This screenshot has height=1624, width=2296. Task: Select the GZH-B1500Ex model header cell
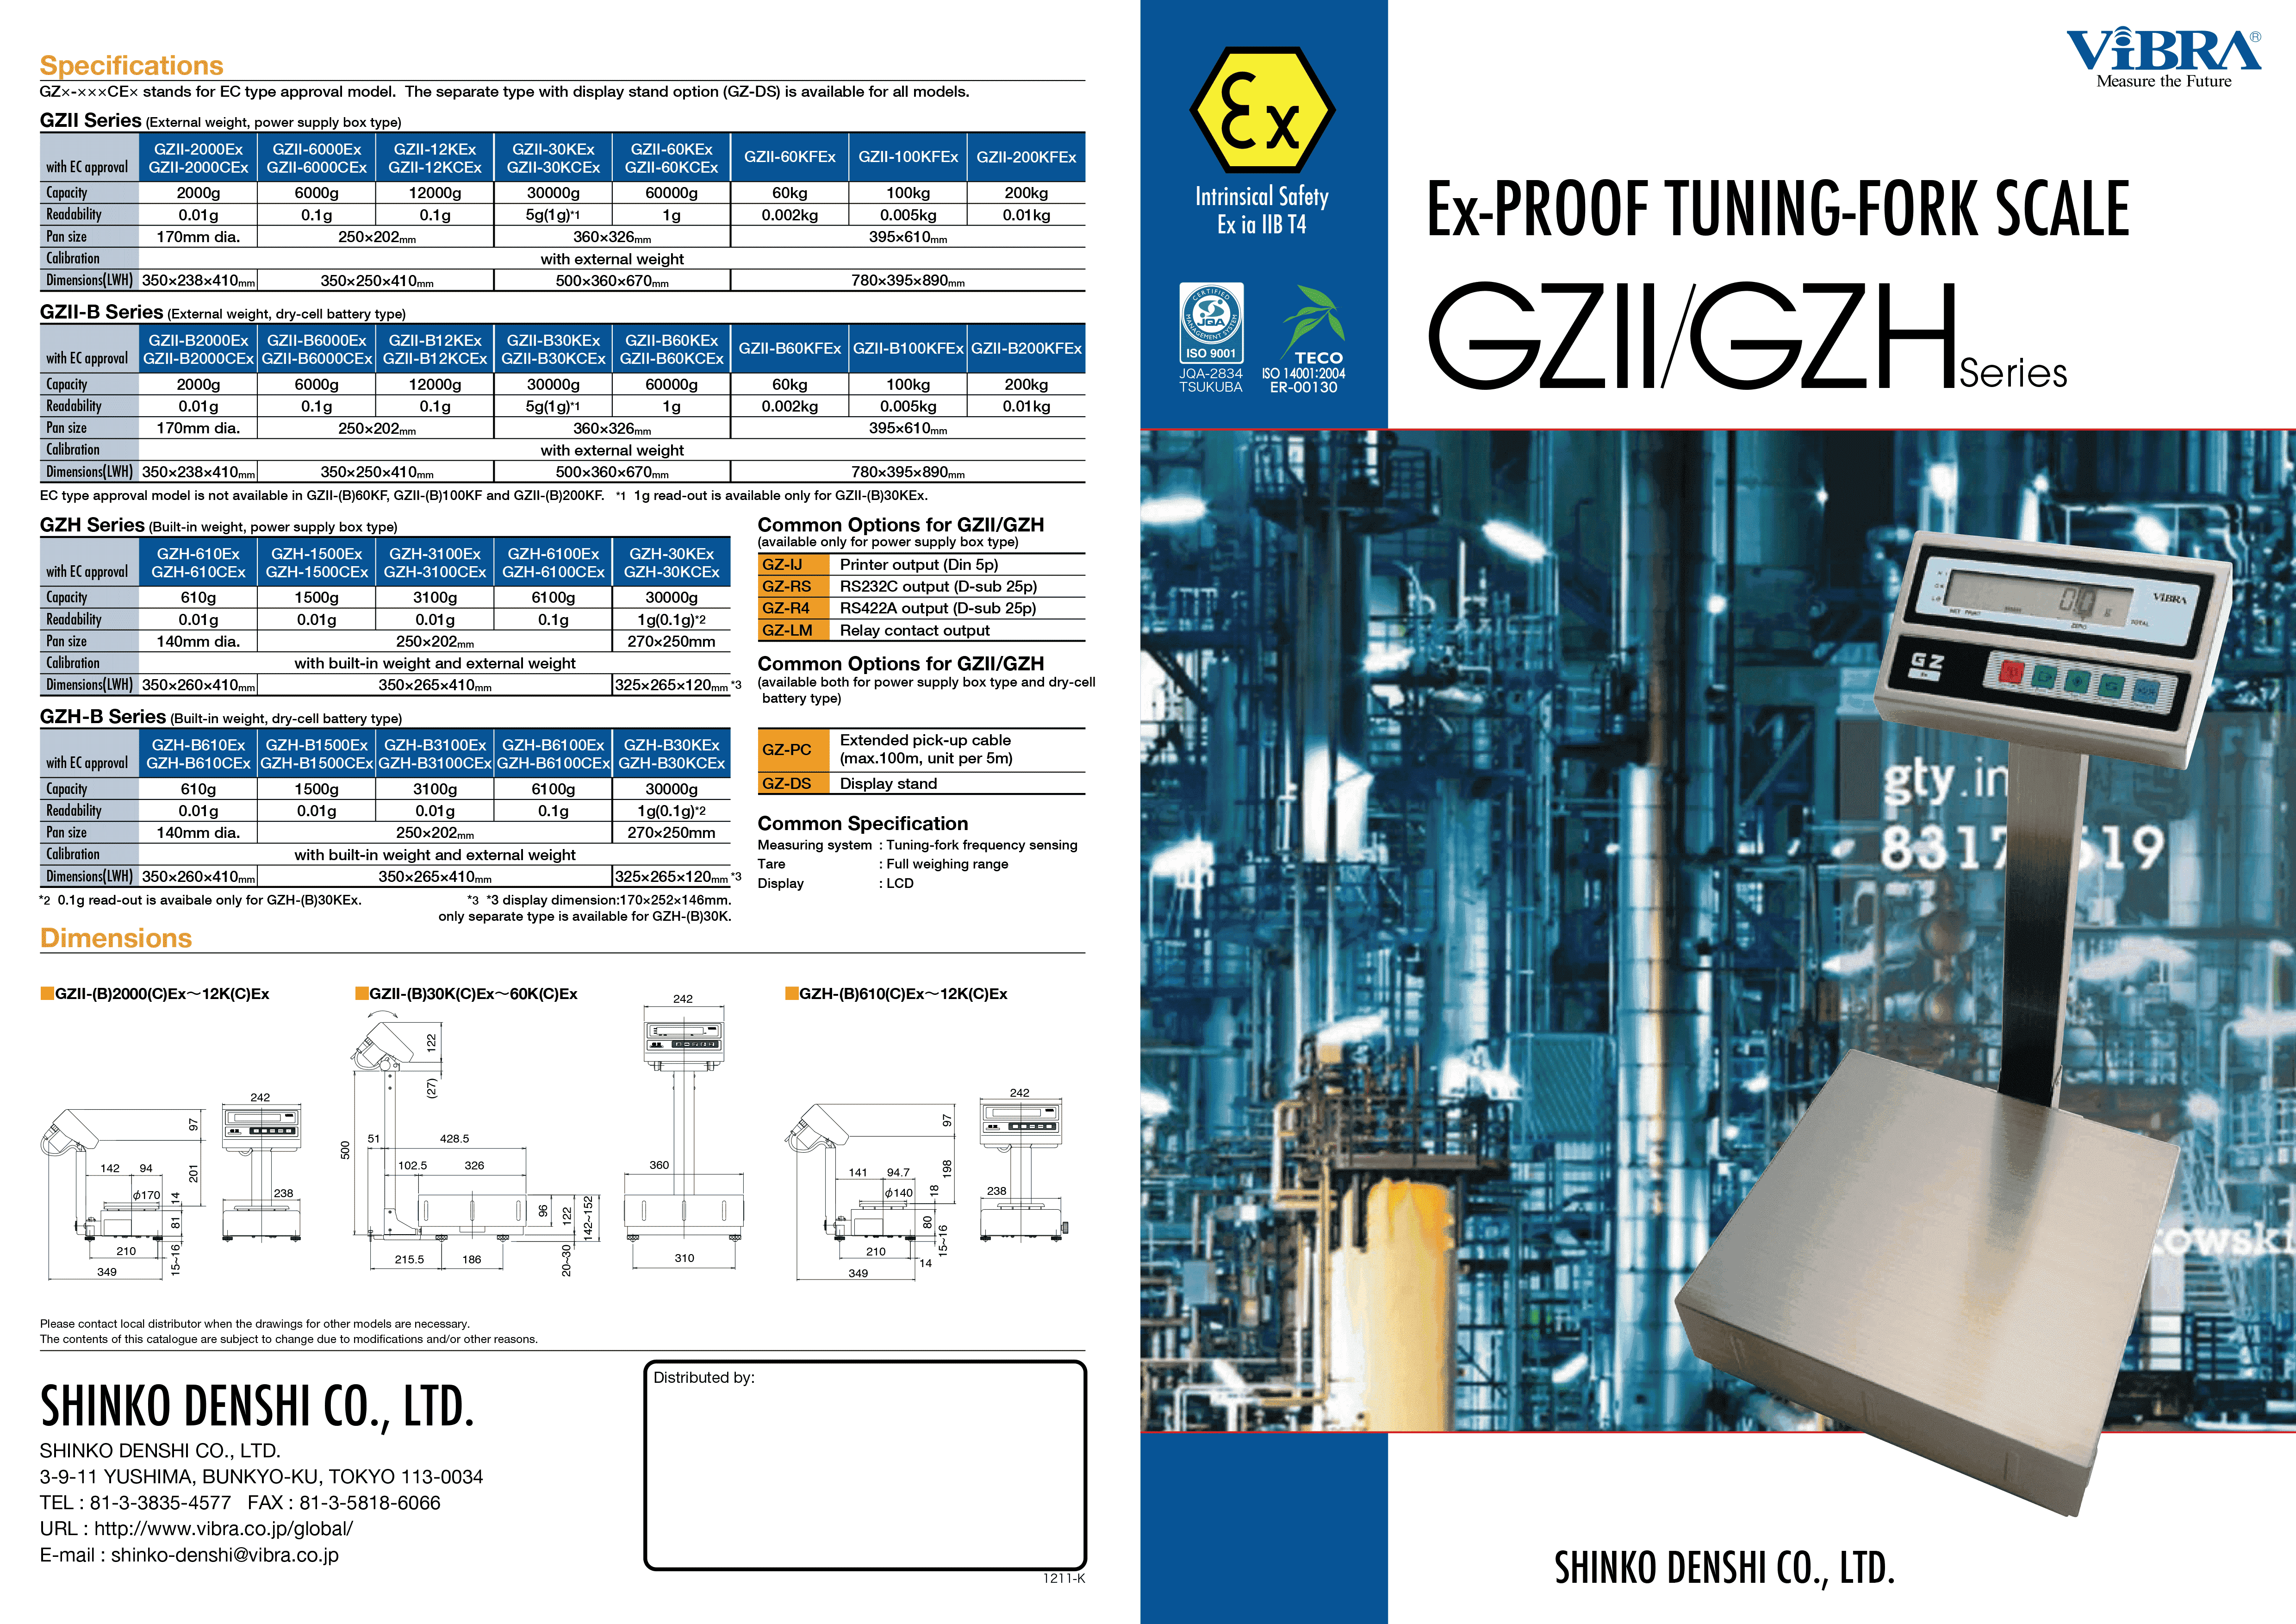click(x=317, y=753)
